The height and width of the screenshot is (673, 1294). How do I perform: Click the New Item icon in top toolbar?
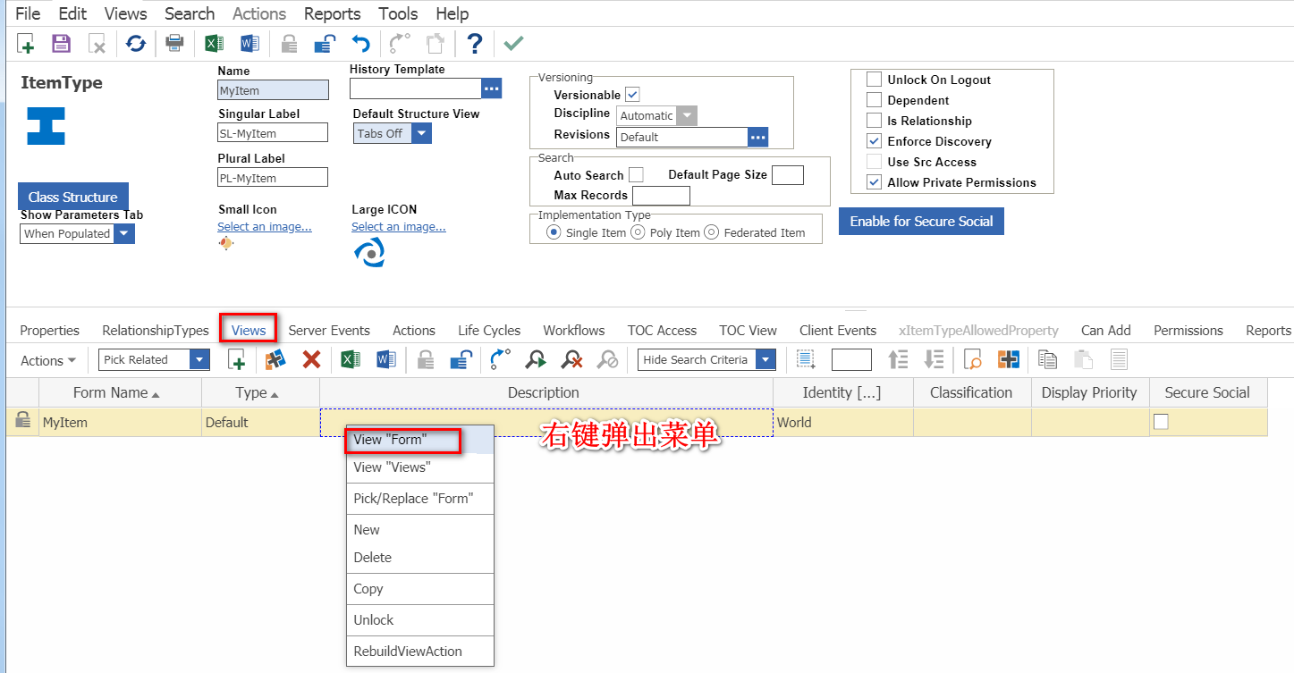tap(26, 44)
